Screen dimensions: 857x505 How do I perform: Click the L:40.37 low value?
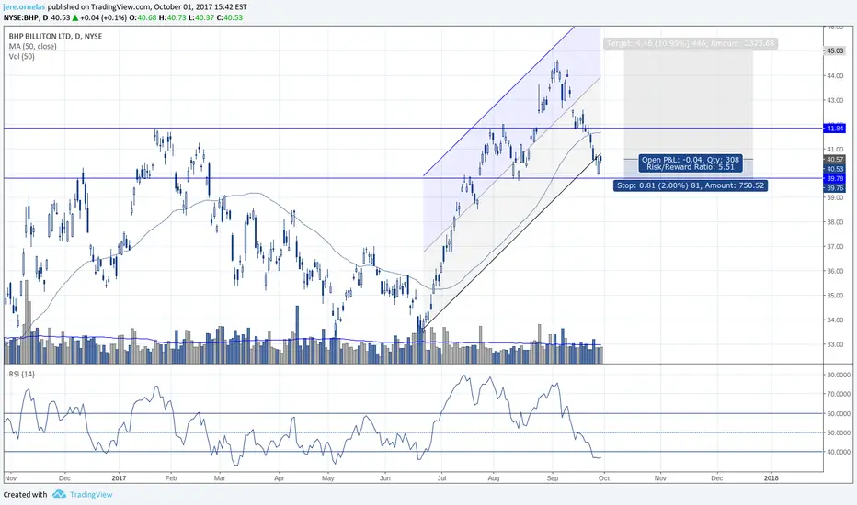click(200, 17)
